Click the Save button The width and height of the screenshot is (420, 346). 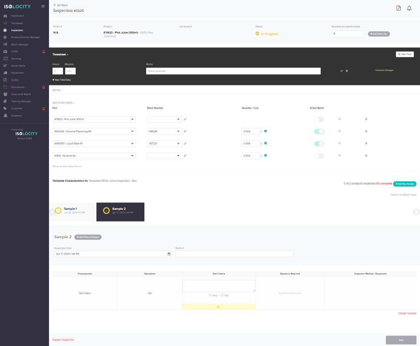pyautogui.click(x=401, y=340)
